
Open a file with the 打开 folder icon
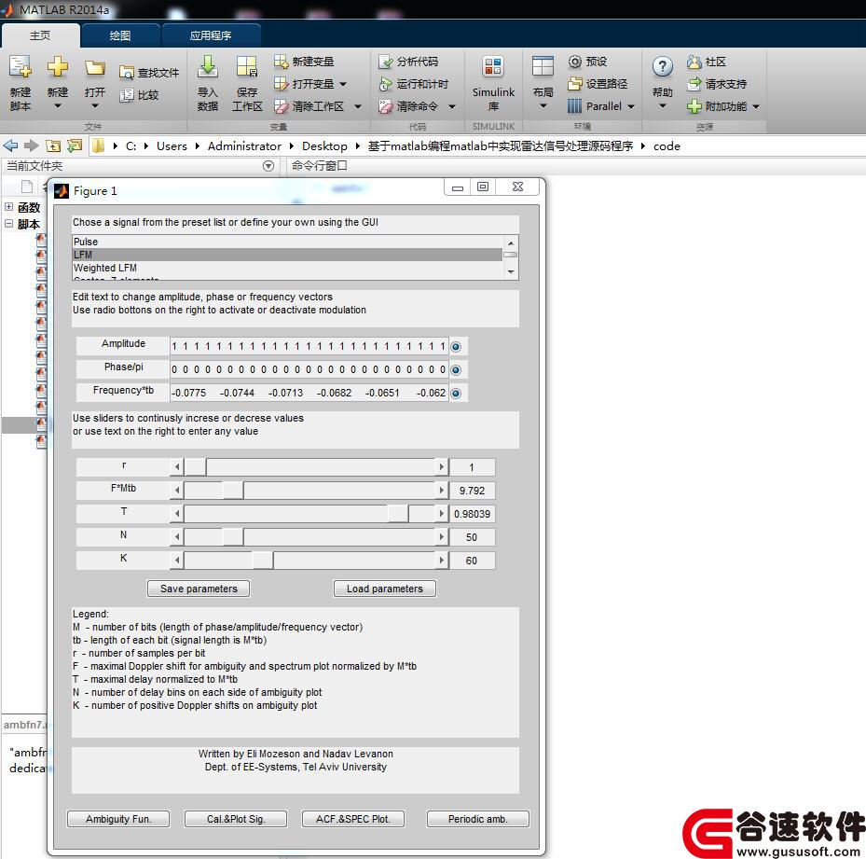95,67
